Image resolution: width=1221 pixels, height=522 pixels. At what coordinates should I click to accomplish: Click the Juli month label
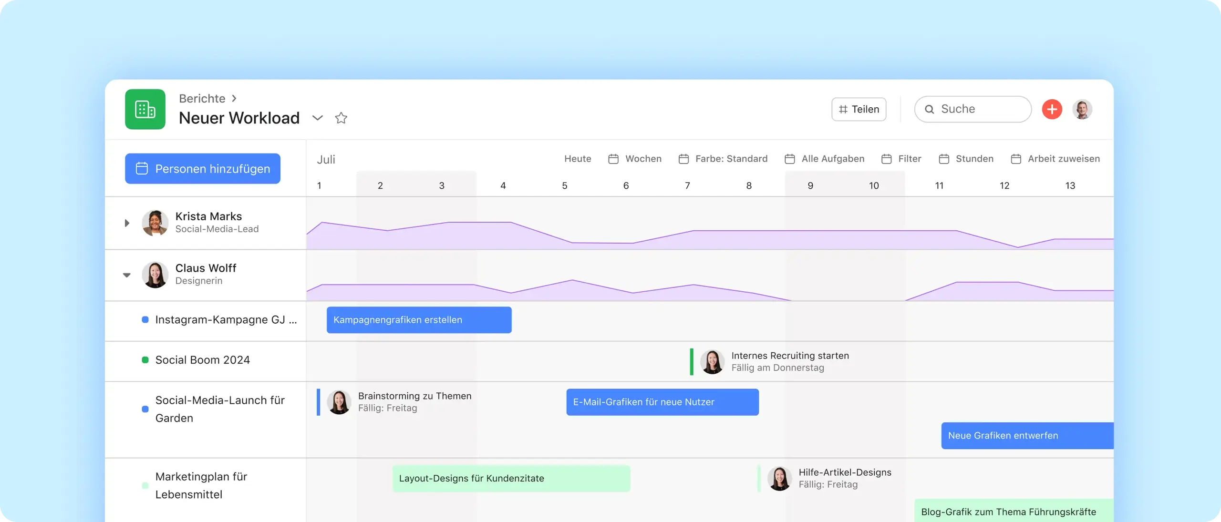click(326, 160)
